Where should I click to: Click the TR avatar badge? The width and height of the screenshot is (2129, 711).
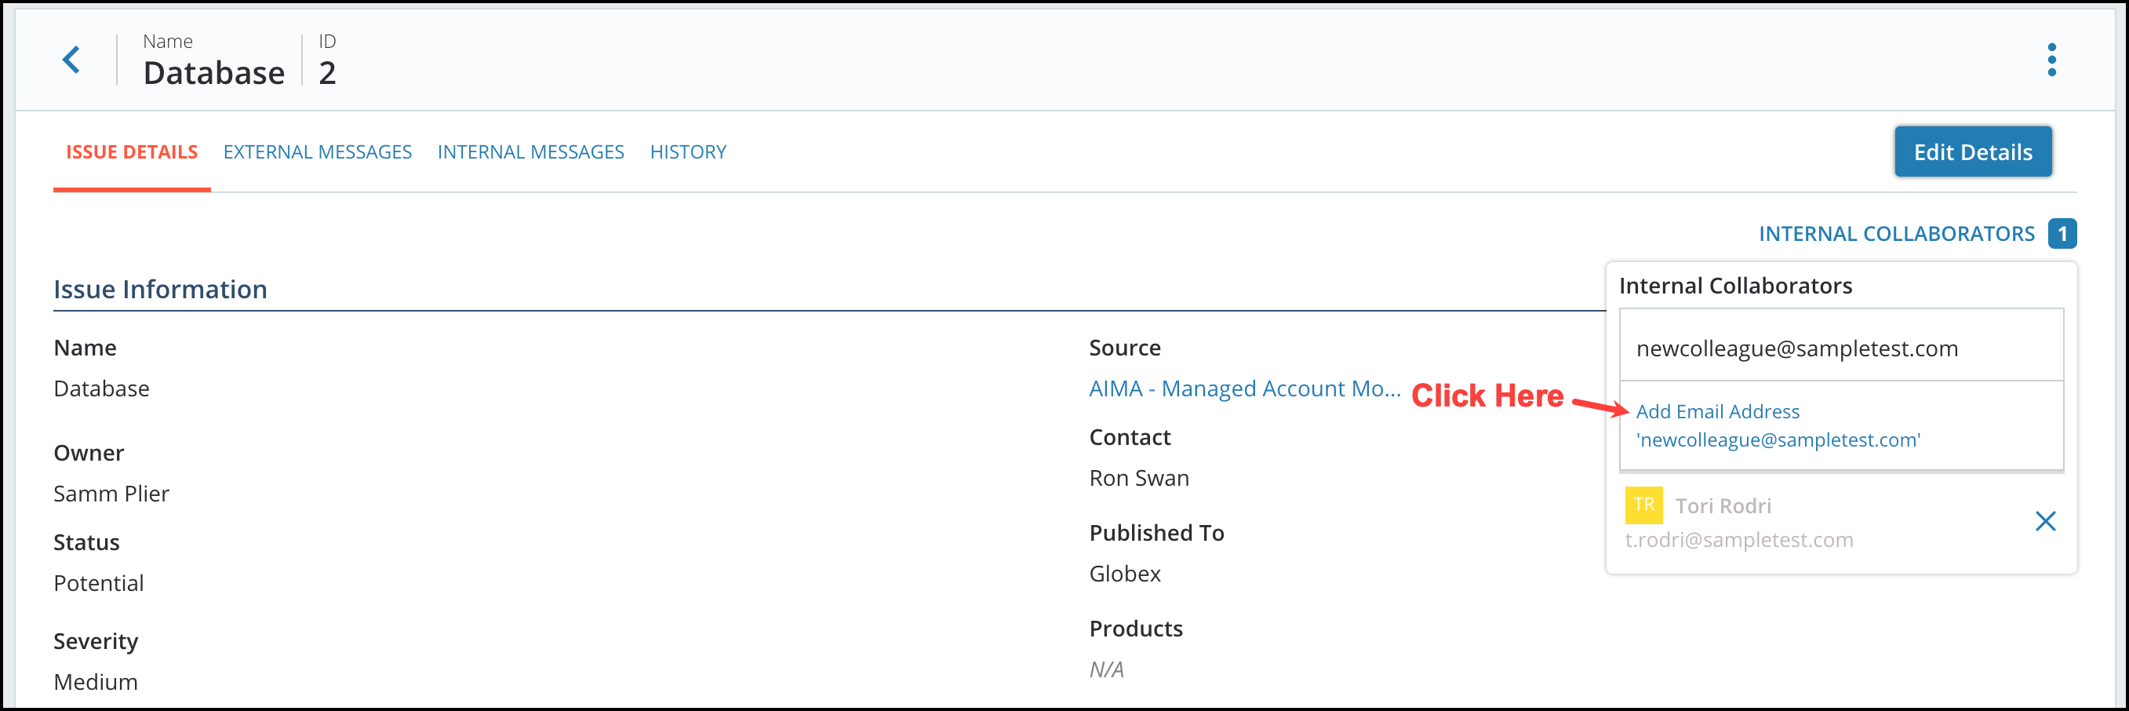(x=1643, y=505)
